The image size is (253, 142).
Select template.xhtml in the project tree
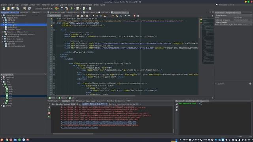pyautogui.click(x=14, y=30)
